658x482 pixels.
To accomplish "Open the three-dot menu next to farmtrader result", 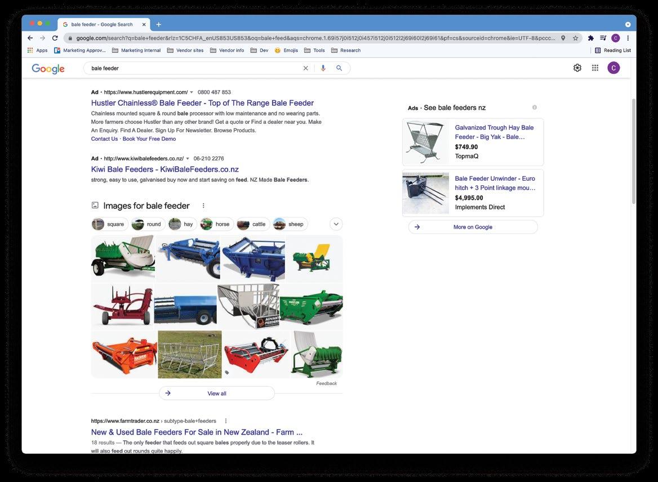I will (226, 421).
